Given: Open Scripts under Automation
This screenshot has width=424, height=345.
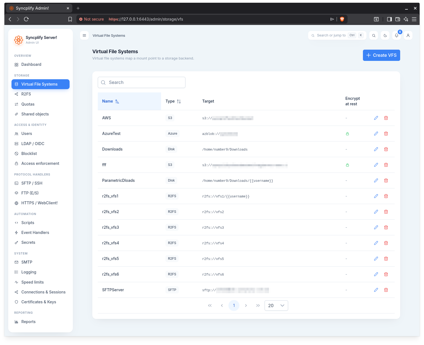Looking at the screenshot, I should (41, 223).
